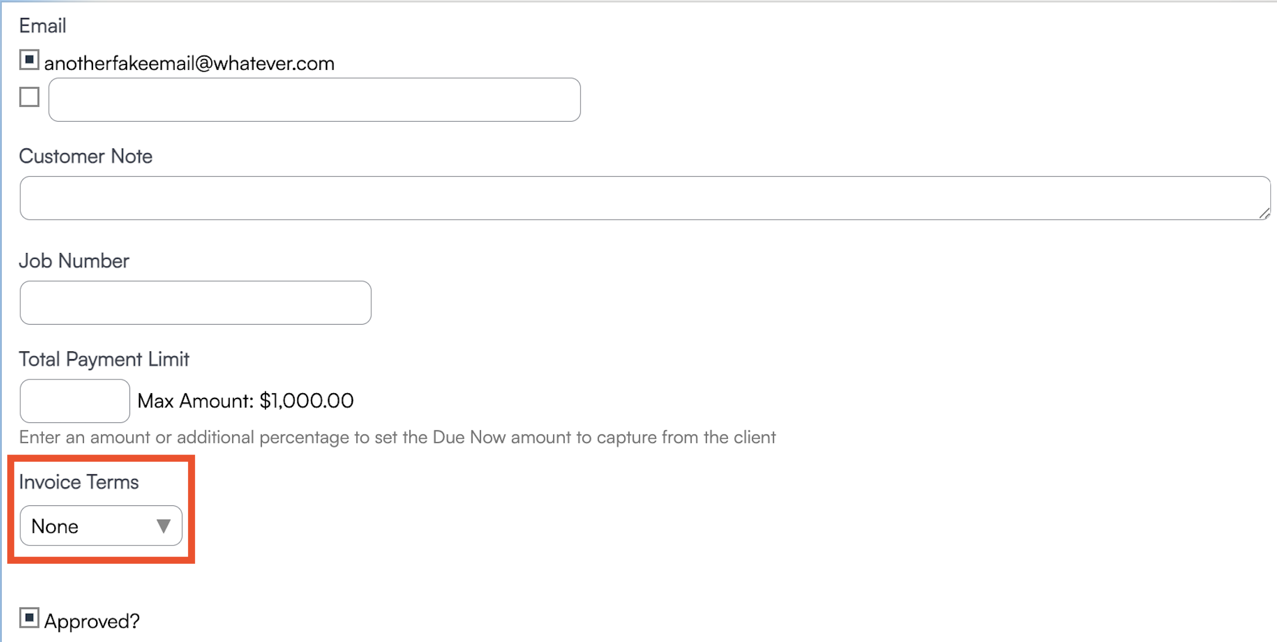
Task: Click the None value in Invoice Terms
Action: [55, 526]
